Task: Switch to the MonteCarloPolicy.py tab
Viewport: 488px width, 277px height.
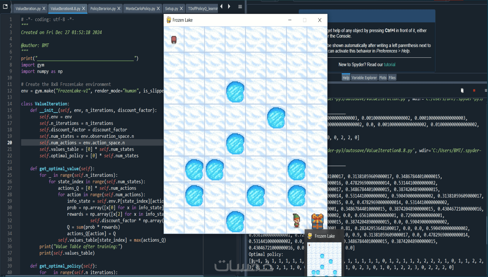Action: (x=140, y=9)
